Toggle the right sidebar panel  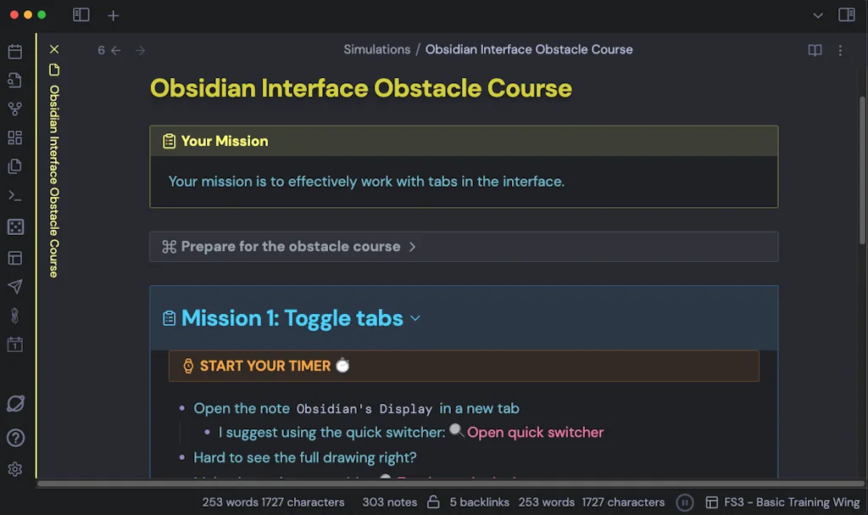tap(847, 15)
